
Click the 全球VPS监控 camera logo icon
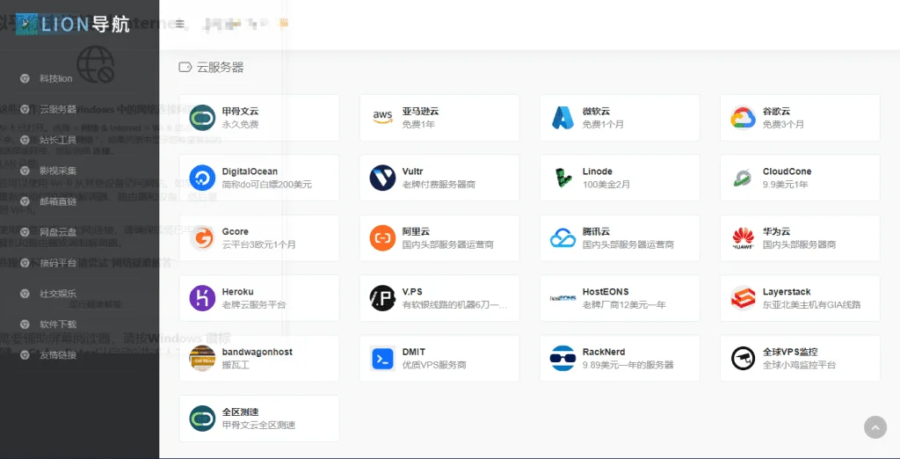[x=743, y=358]
